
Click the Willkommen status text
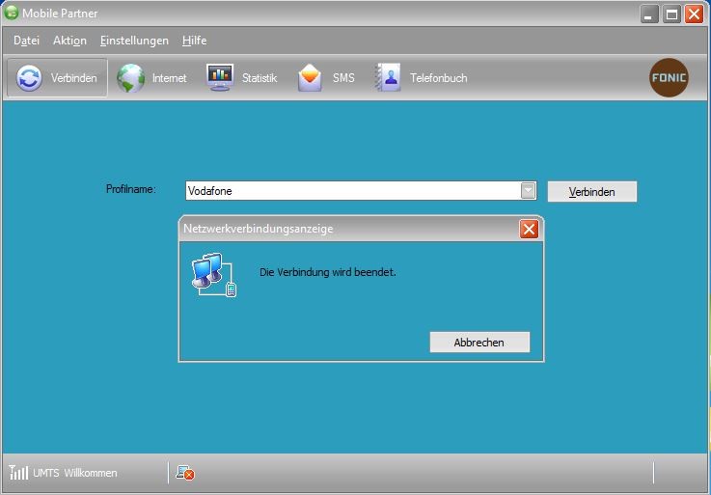click(x=91, y=473)
